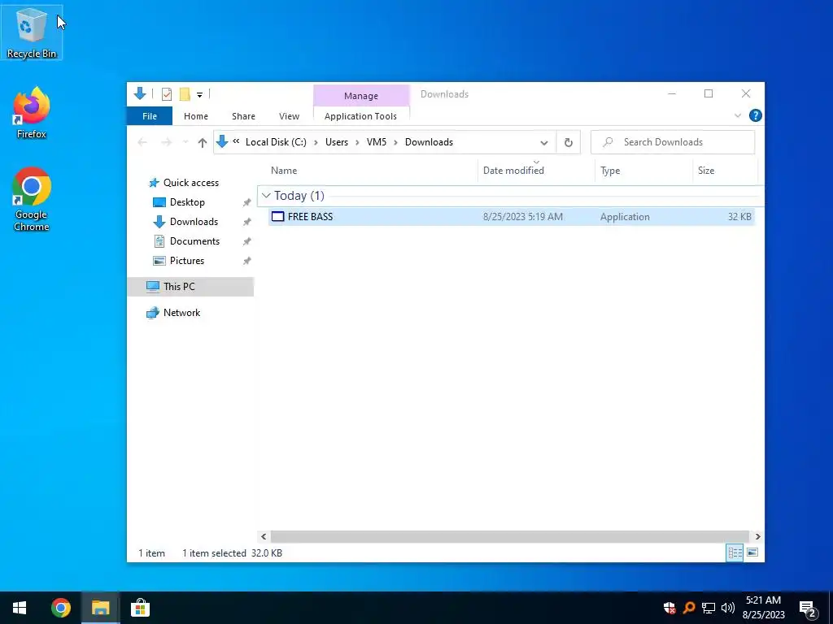Open Microsoft Store from taskbar

tap(140, 608)
